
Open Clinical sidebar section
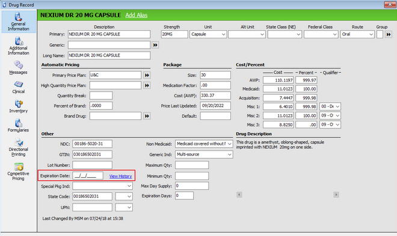click(x=18, y=87)
